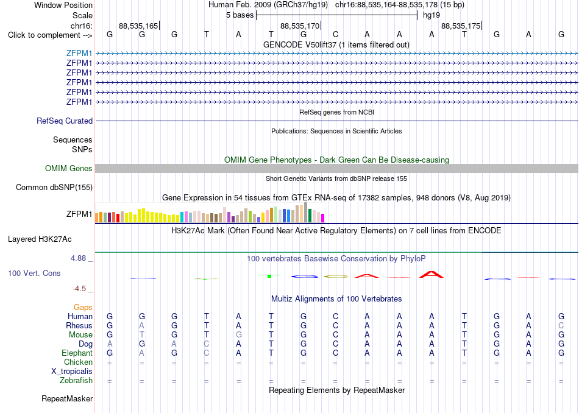The width and height of the screenshot is (579, 413).
Task: Click the 'Mouse' alignment row label
Action: (x=80, y=335)
